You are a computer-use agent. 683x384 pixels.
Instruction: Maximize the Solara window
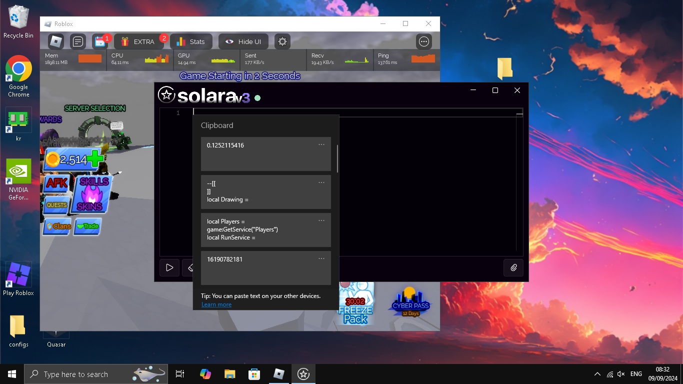pyautogui.click(x=495, y=90)
